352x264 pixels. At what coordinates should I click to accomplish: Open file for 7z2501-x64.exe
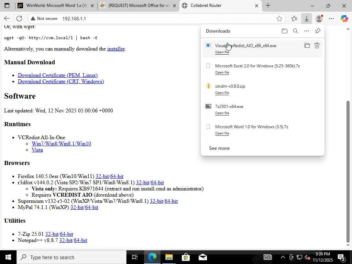(x=222, y=113)
